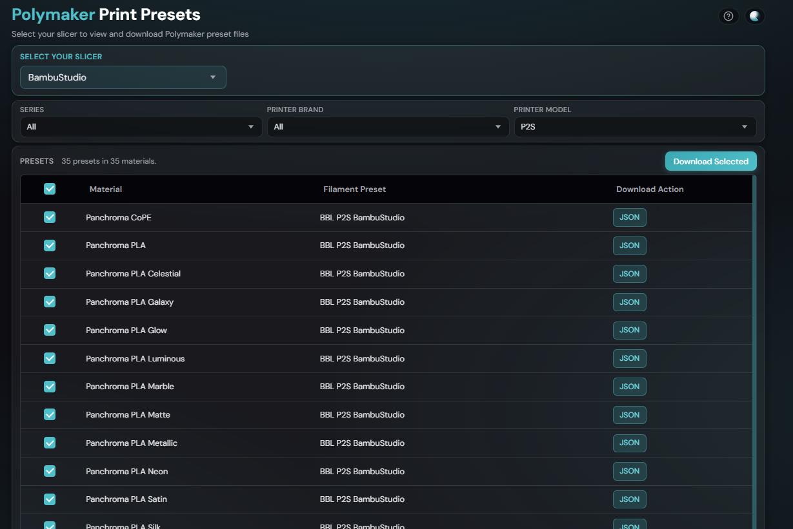This screenshot has height=529, width=793.
Task: Uncheck the Panchroma PLA Marble checkbox
Action: (50, 387)
